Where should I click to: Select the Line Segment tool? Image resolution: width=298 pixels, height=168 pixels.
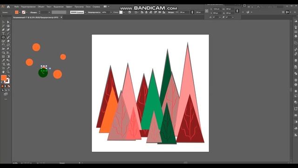click(8, 34)
